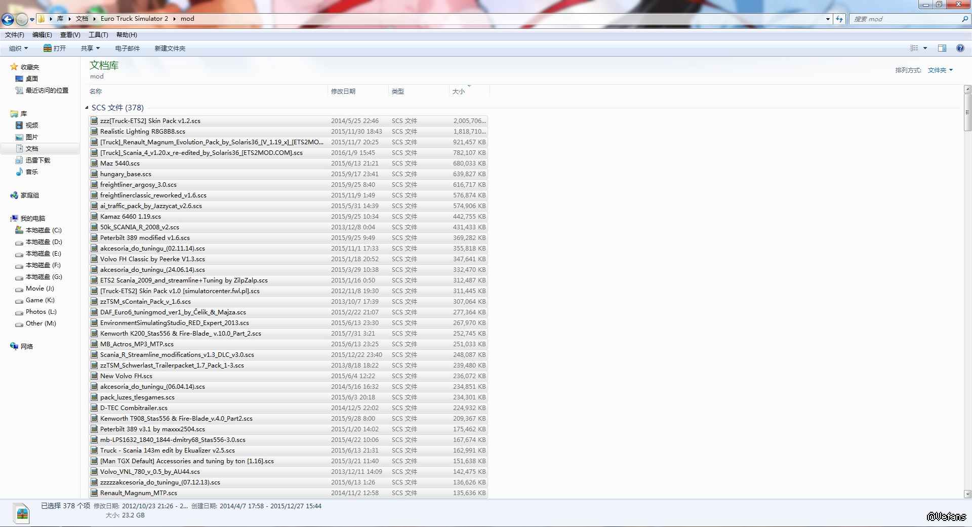Expand the address bar history dropdown
The width and height of the screenshot is (972, 527).
tap(828, 19)
